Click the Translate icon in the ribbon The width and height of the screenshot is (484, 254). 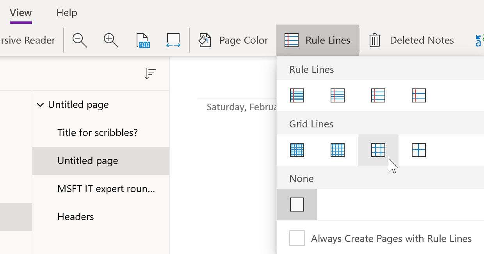click(479, 40)
